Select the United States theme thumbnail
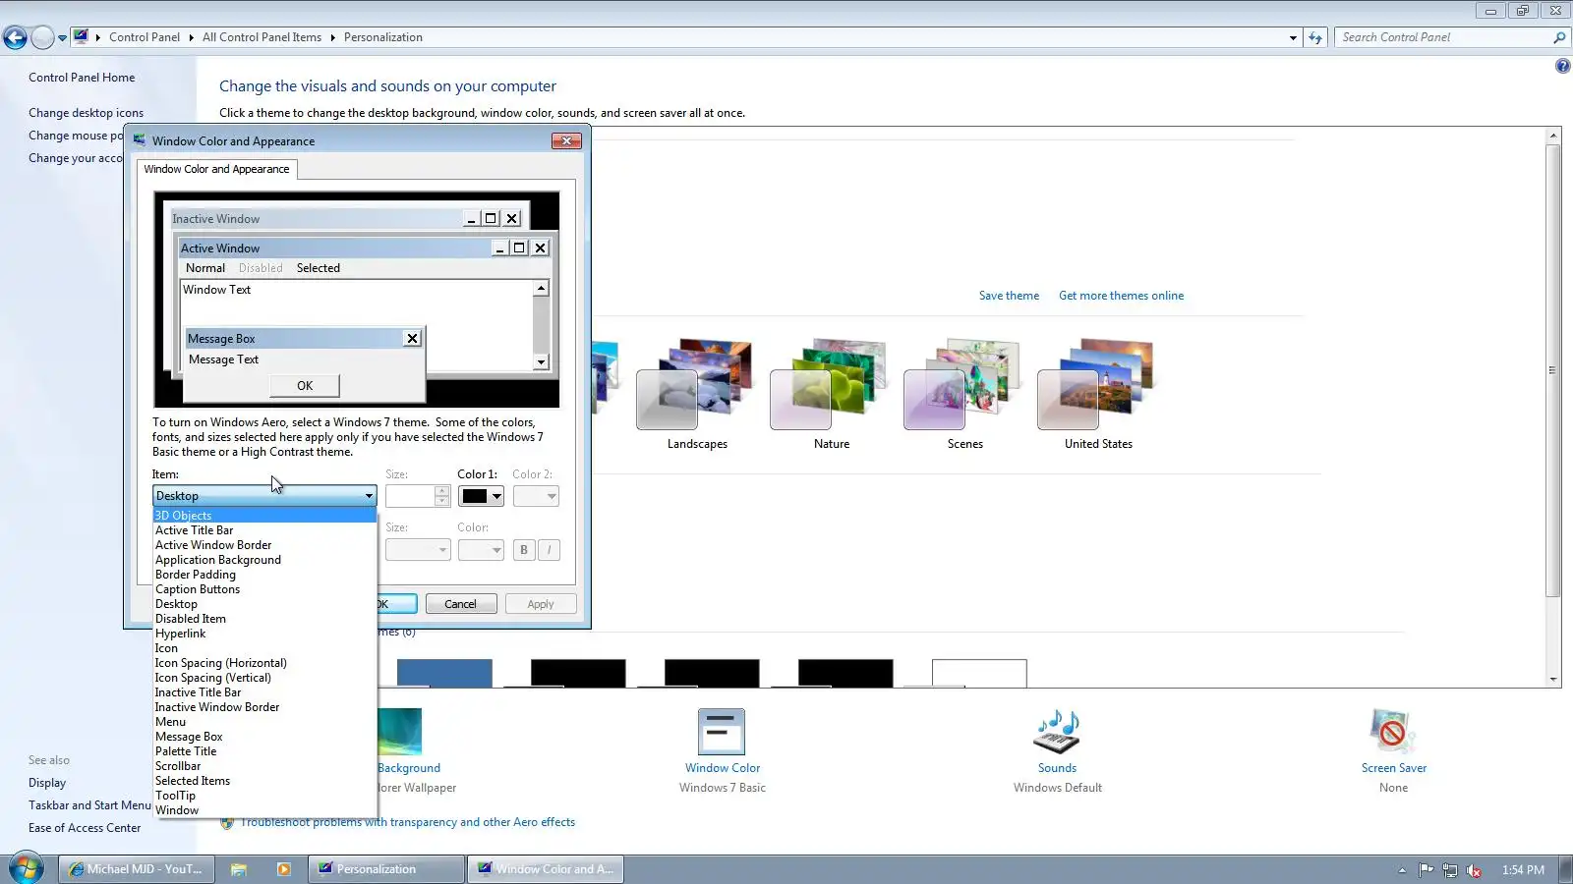Viewport: 1573px width, 884px height. (x=1098, y=385)
